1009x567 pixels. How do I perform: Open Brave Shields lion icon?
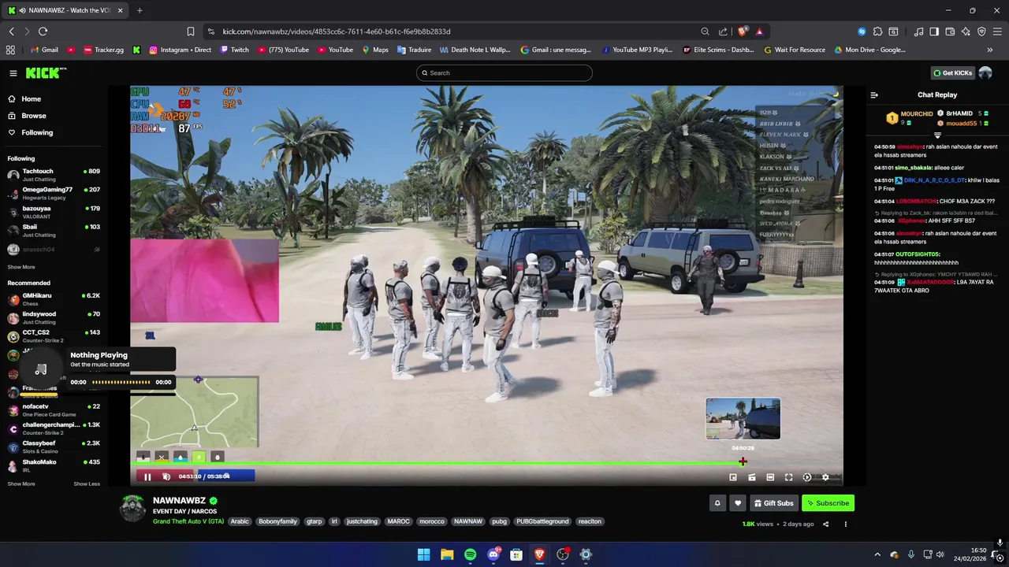[x=742, y=31]
